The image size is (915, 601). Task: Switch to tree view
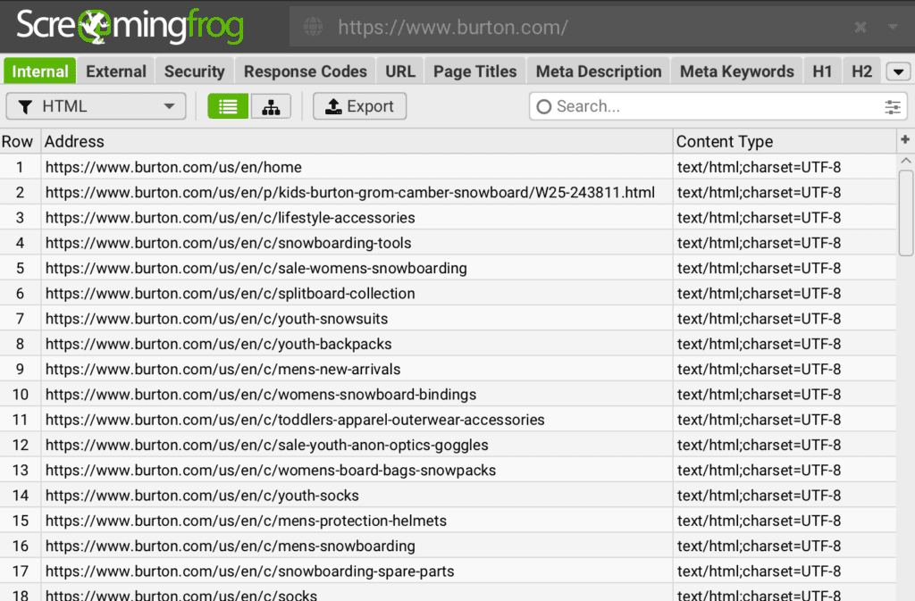(x=271, y=106)
